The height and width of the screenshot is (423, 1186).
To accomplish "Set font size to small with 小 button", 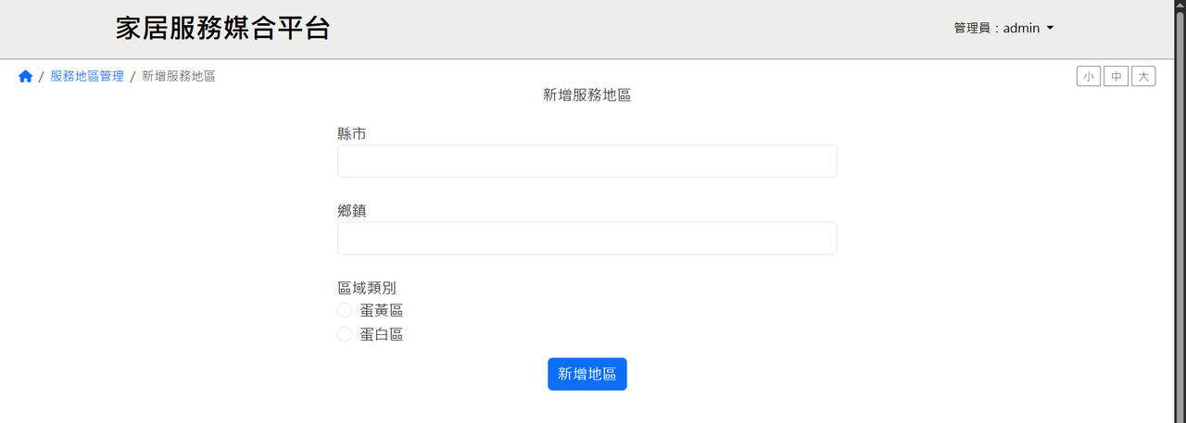I will coord(1089,76).
